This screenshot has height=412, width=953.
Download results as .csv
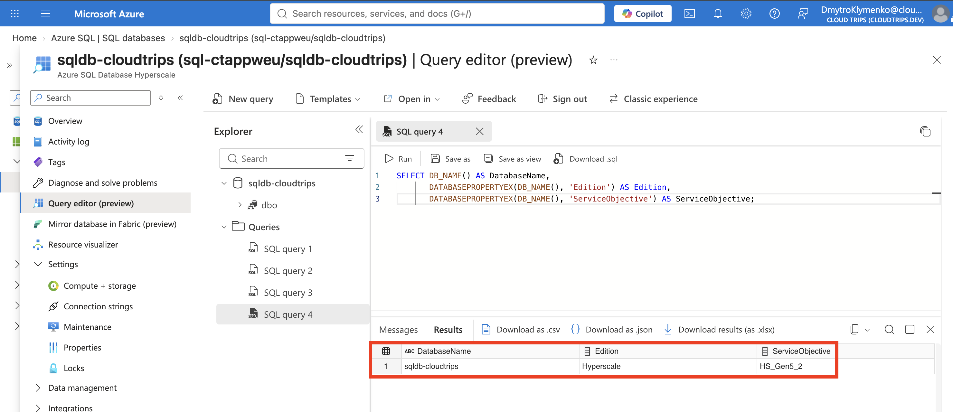521,330
